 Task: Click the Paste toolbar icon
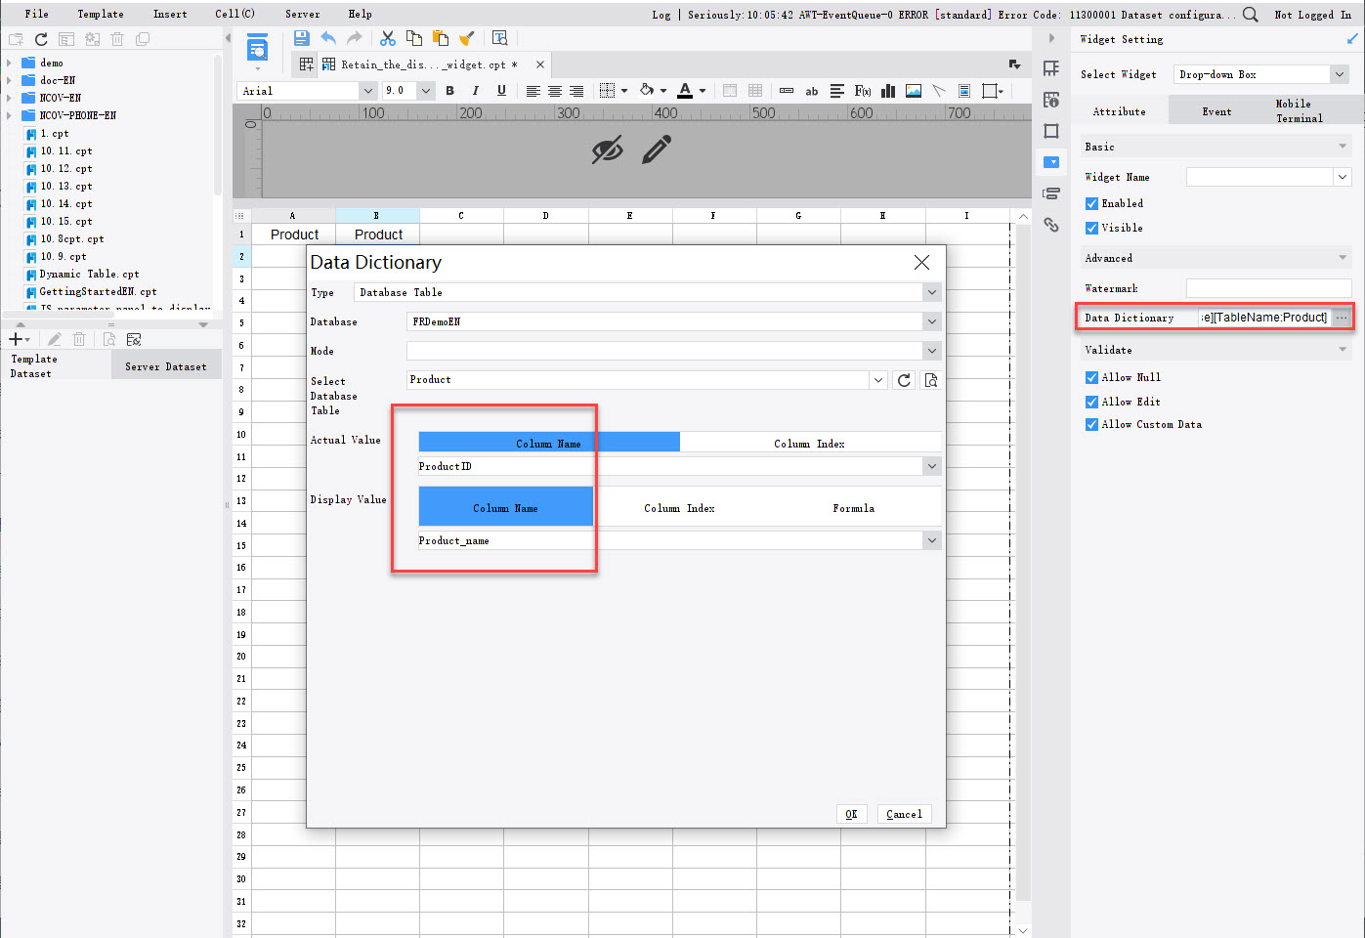pyautogui.click(x=441, y=37)
